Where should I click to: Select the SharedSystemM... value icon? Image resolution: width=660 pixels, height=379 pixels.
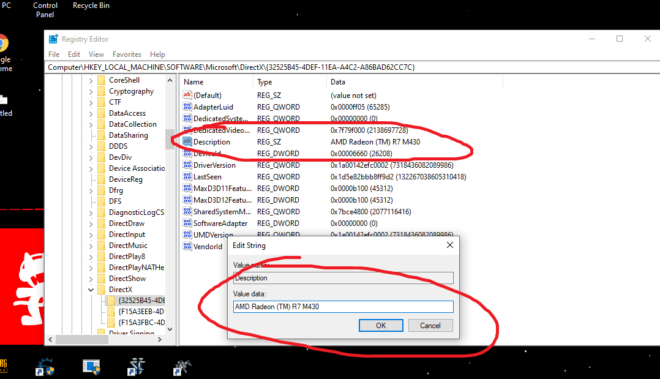187,211
